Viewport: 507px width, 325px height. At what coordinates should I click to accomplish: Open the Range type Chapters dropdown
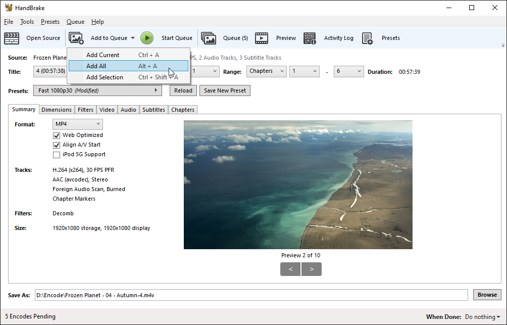(267, 71)
